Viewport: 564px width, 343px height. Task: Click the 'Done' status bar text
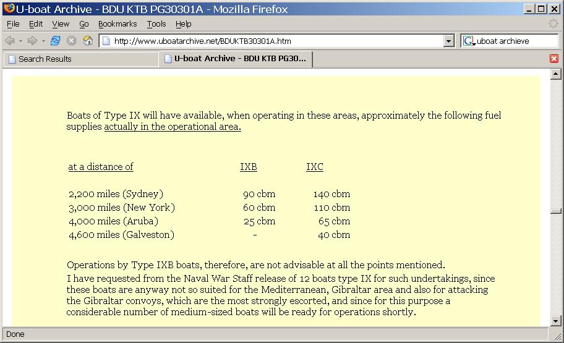15,334
